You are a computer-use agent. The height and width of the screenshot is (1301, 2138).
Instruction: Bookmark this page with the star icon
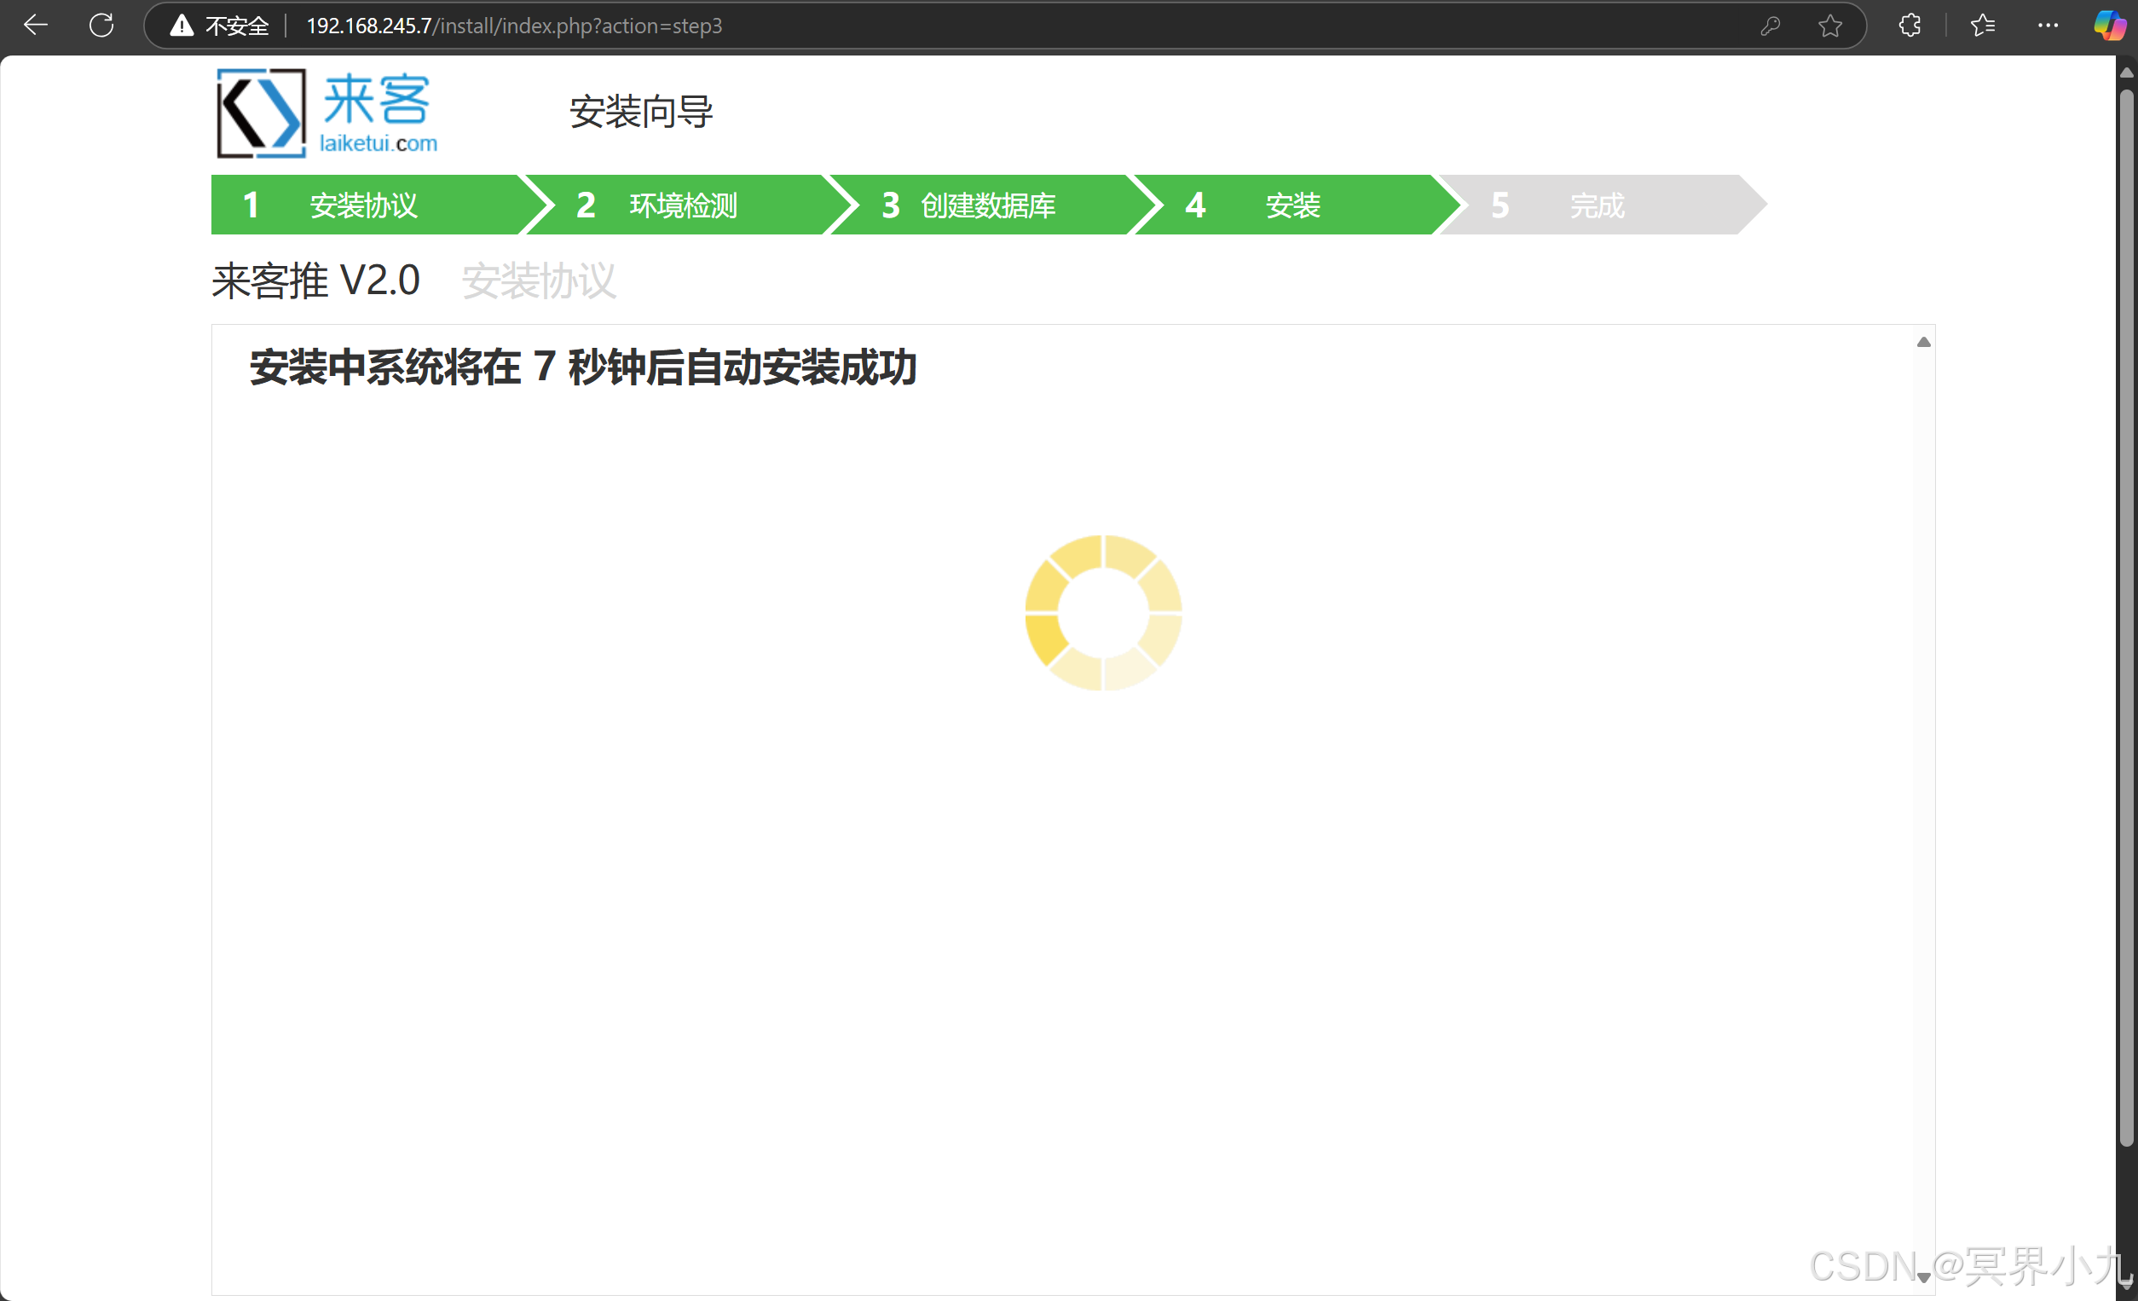click(x=1830, y=26)
